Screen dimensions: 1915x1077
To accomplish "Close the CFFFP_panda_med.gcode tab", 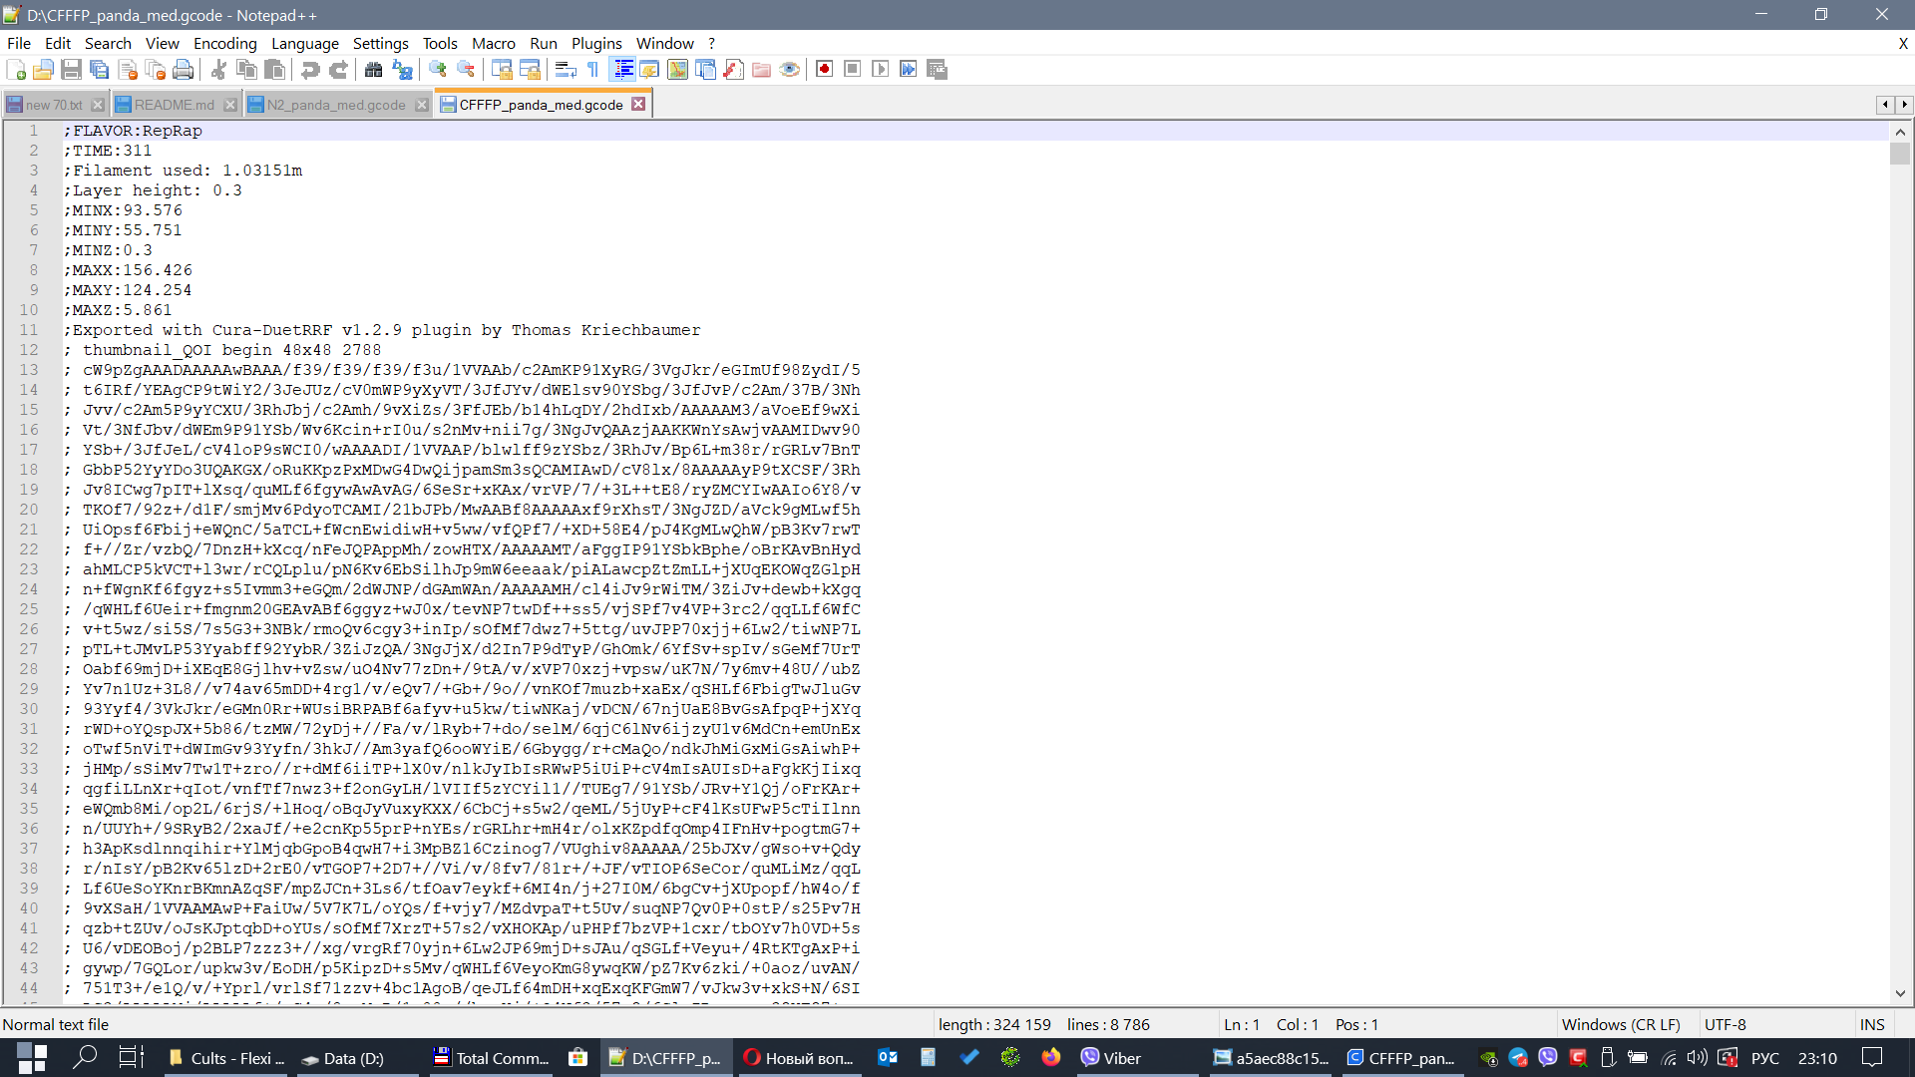I will (x=638, y=104).
